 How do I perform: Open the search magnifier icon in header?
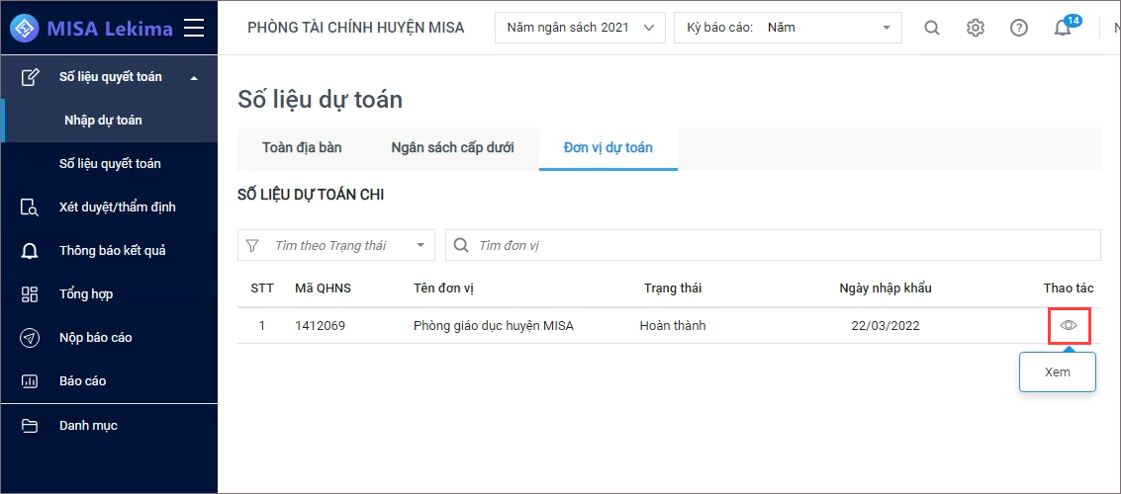click(x=932, y=28)
